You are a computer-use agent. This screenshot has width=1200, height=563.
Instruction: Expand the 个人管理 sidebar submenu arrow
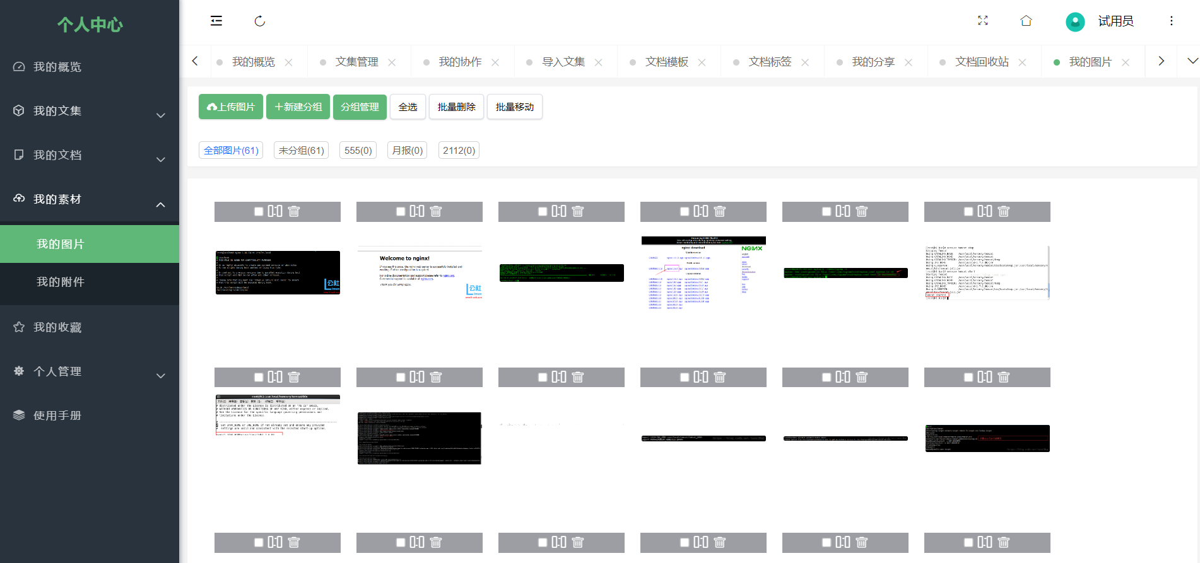[x=161, y=376]
